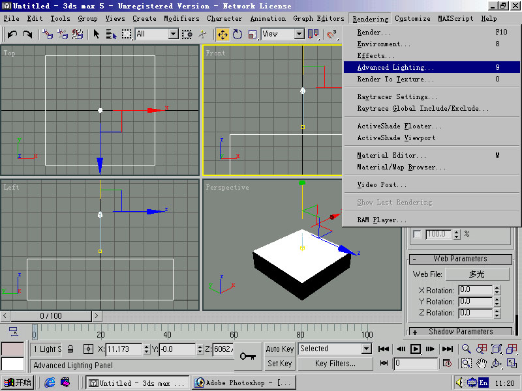The width and height of the screenshot is (522, 391).
Task: Click the X Rotation spinner arrows
Action: coord(497,290)
